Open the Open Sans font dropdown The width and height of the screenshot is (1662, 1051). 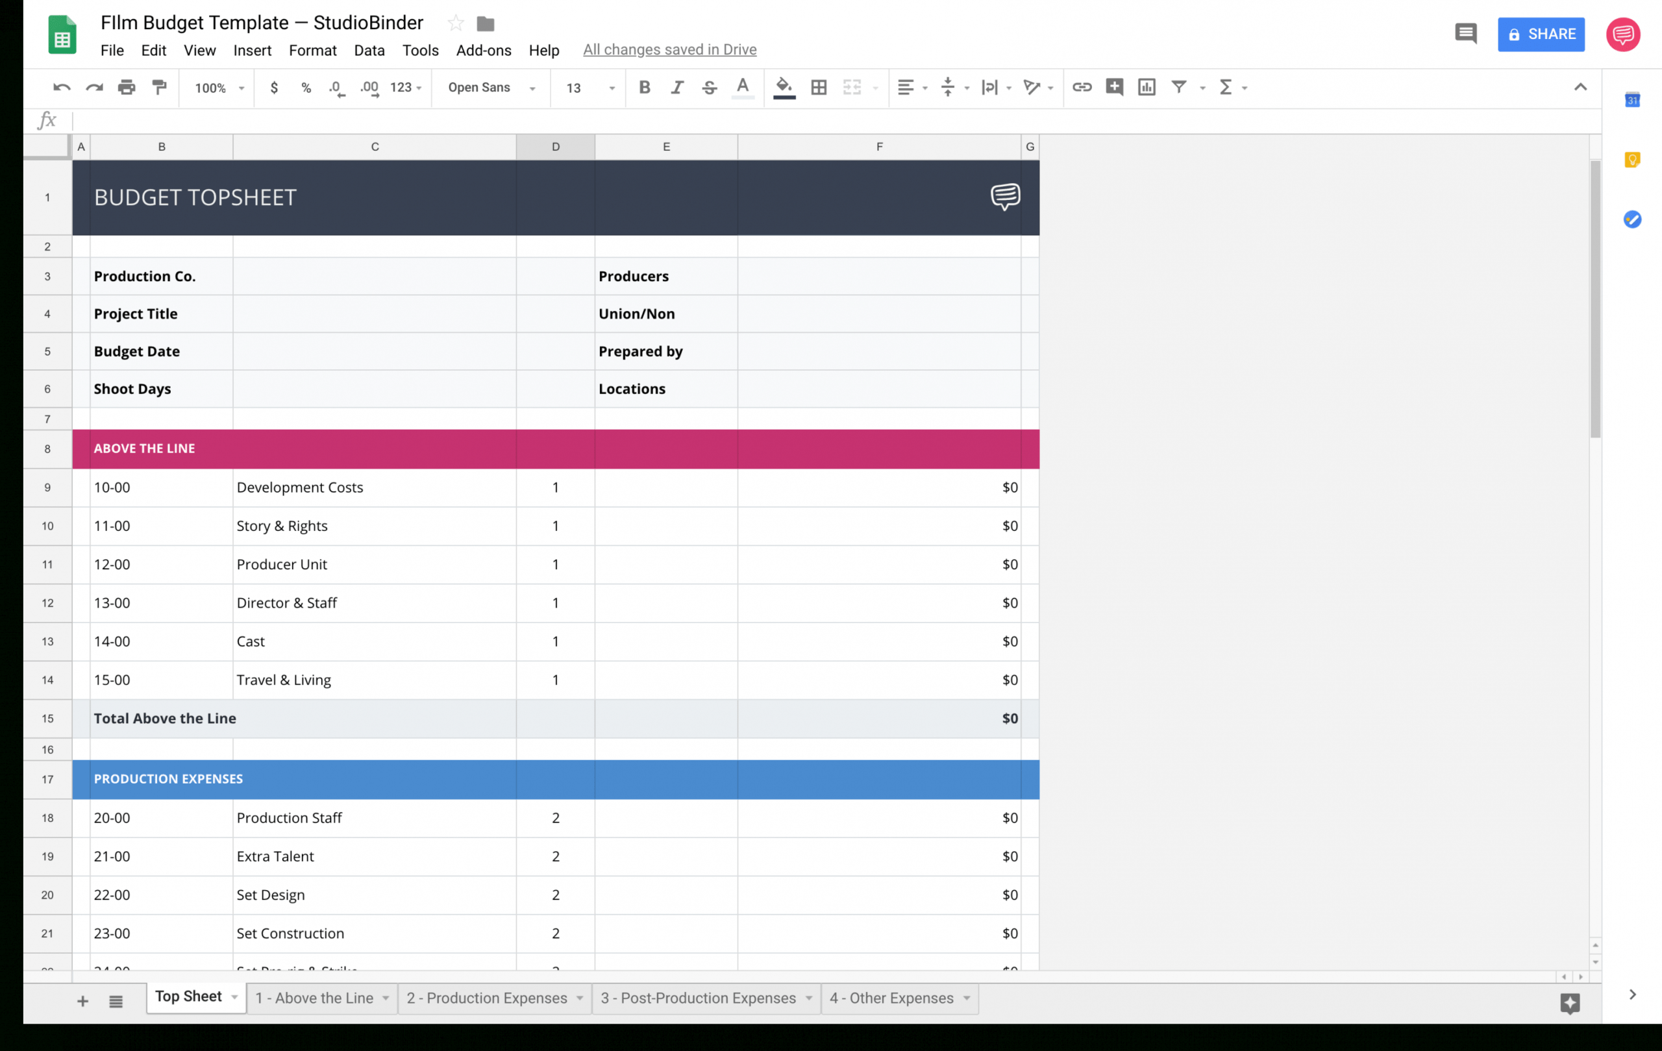click(491, 88)
